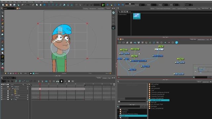
Task: Click the circular blue icon ending the Node View toolbar
Action: pyautogui.click(x=177, y=43)
